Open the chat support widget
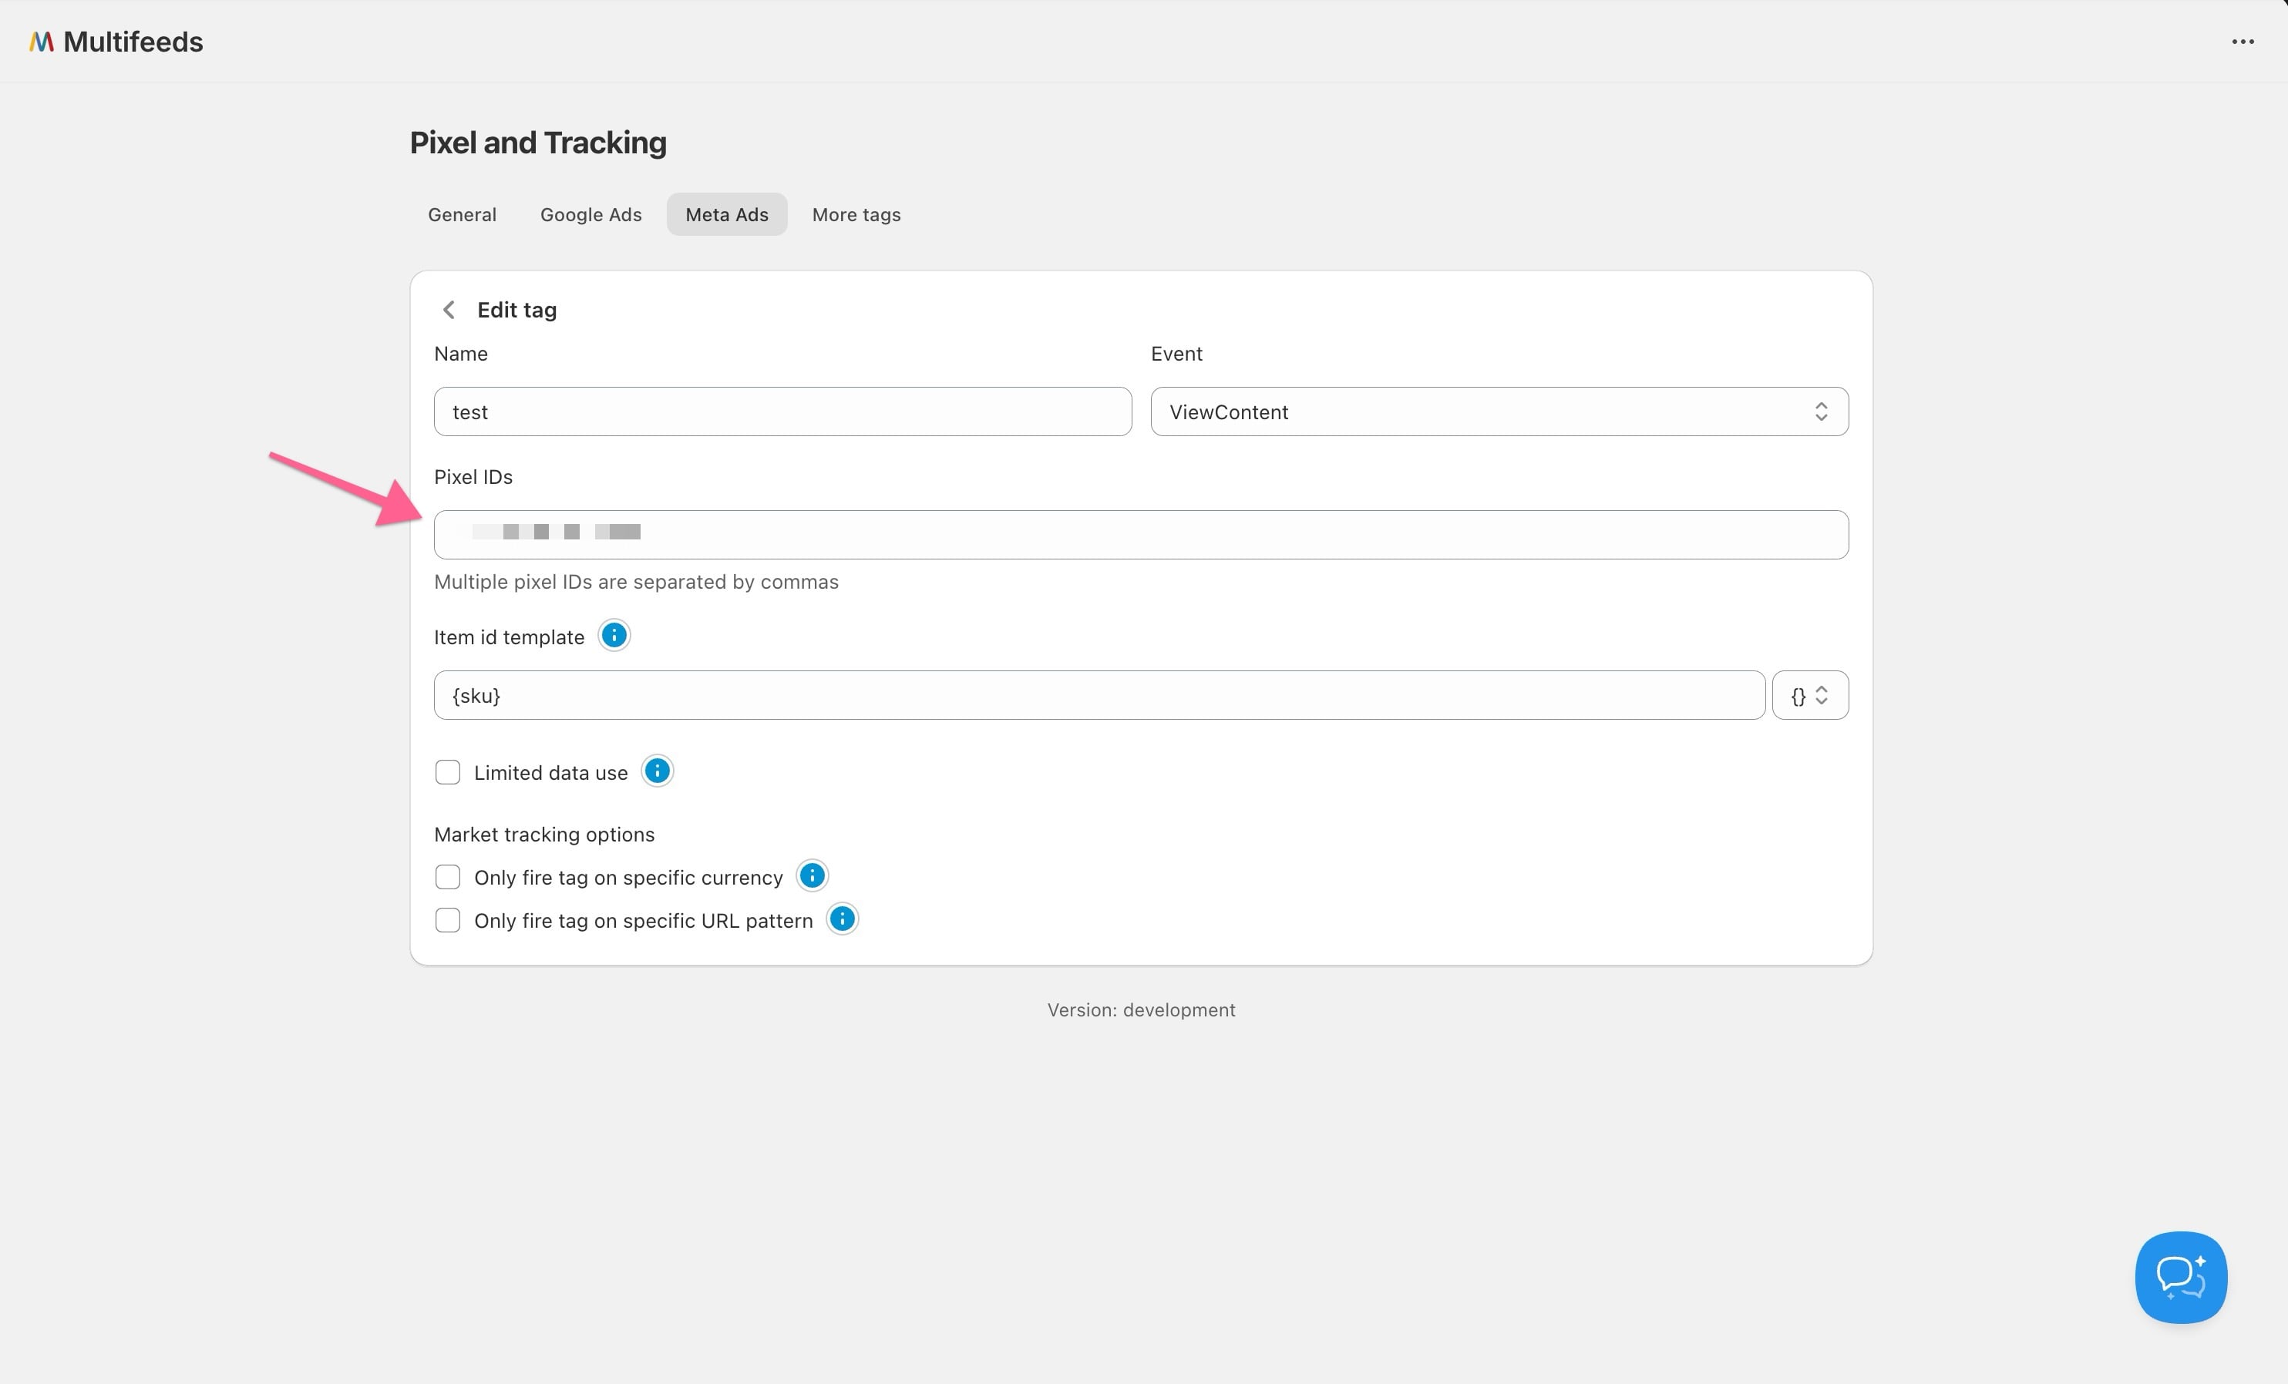This screenshot has height=1384, width=2288. point(2180,1276)
